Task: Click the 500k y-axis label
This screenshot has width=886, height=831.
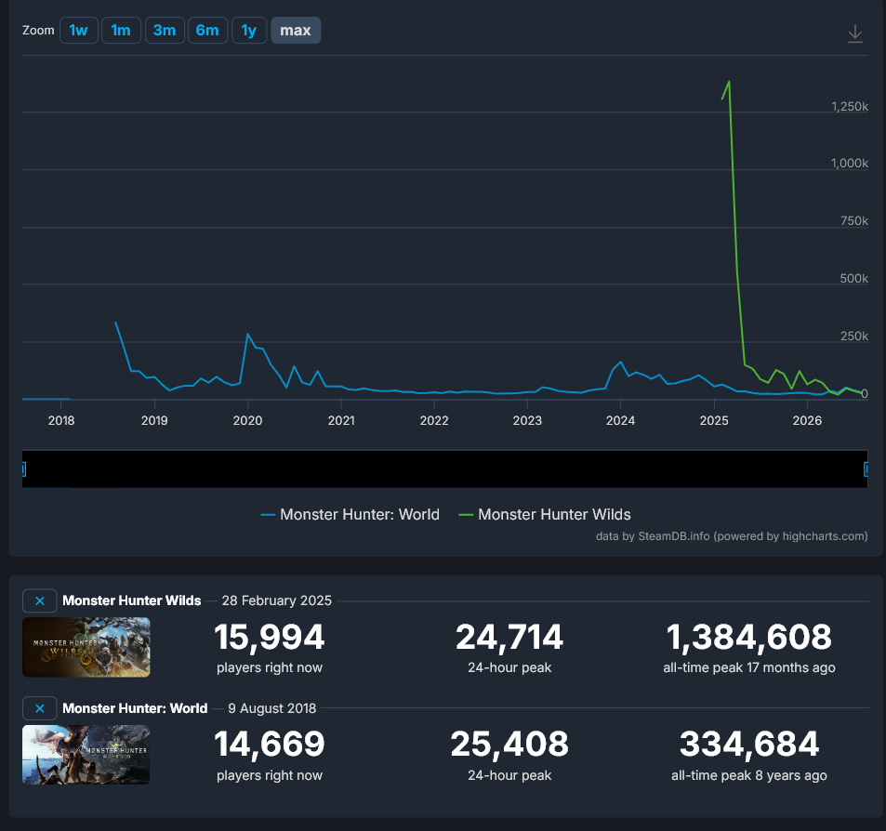Action: point(853,278)
